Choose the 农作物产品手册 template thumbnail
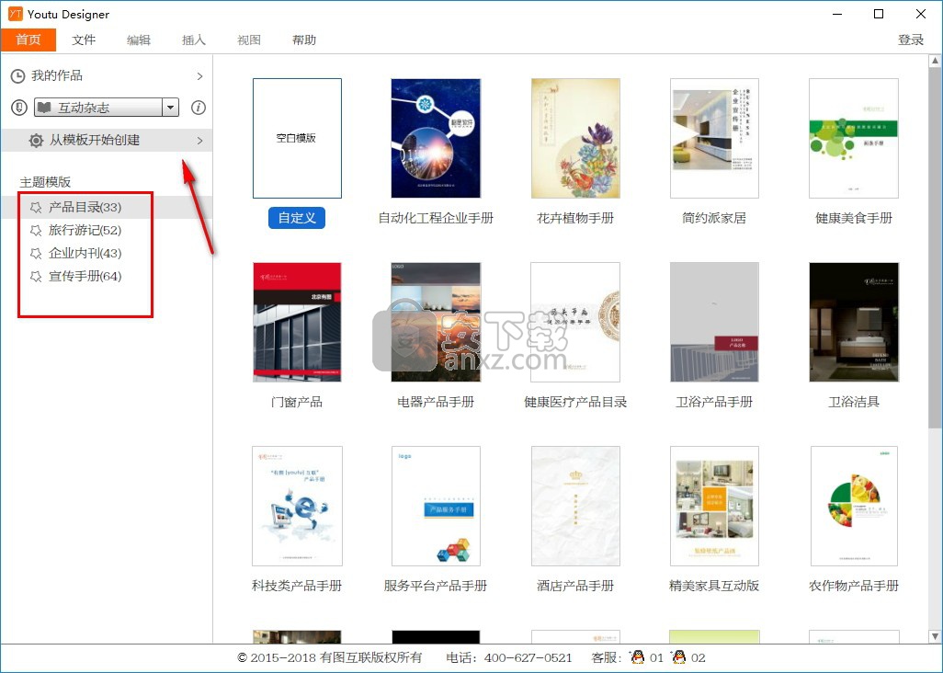This screenshot has width=943, height=673. click(x=854, y=506)
